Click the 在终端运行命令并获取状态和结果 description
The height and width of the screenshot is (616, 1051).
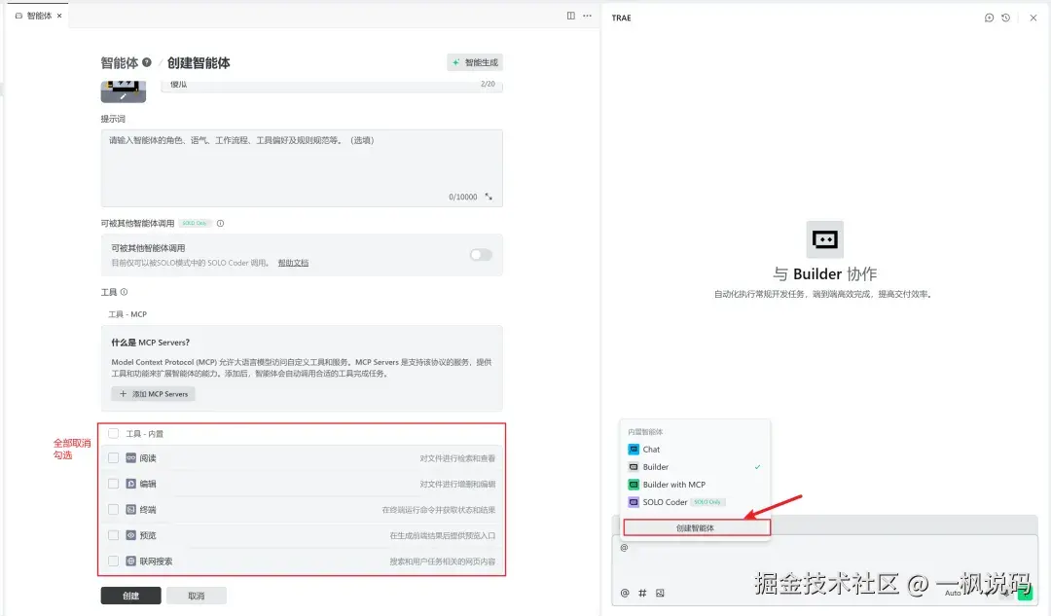(438, 510)
